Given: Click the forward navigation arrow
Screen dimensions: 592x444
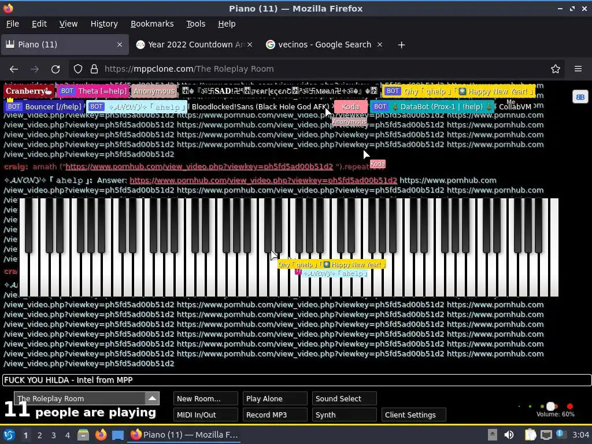Looking at the screenshot, I should tap(35, 69).
